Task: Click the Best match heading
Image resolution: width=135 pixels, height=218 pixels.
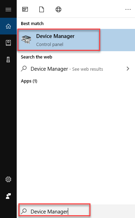Action: pyautogui.click(x=32, y=23)
